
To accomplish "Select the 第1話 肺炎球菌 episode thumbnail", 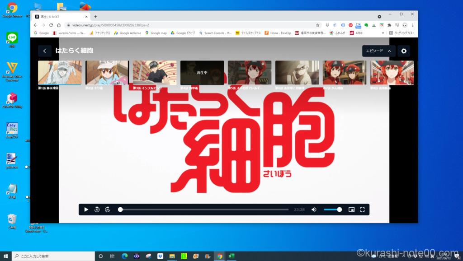I will (60, 73).
